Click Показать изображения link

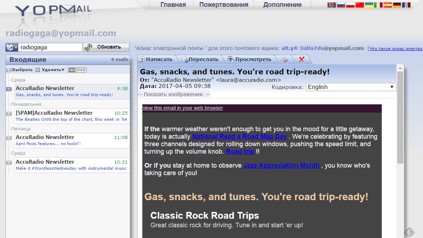pyautogui.click(x=174, y=94)
